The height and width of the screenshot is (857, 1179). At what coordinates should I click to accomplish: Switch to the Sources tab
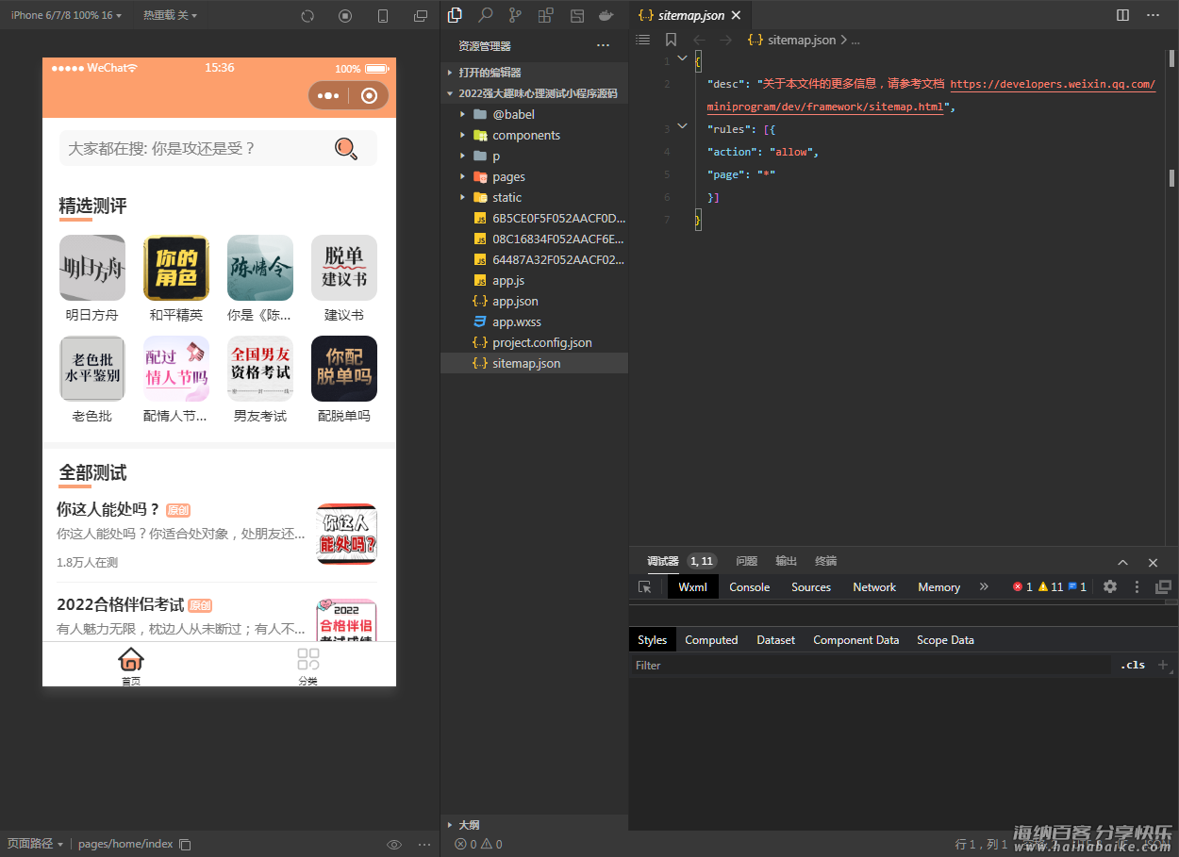point(811,586)
